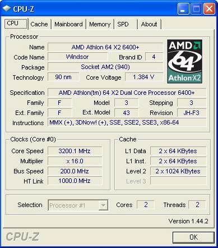Click the Specification field text
Viewport: 218px width, 248px height.
127,93
